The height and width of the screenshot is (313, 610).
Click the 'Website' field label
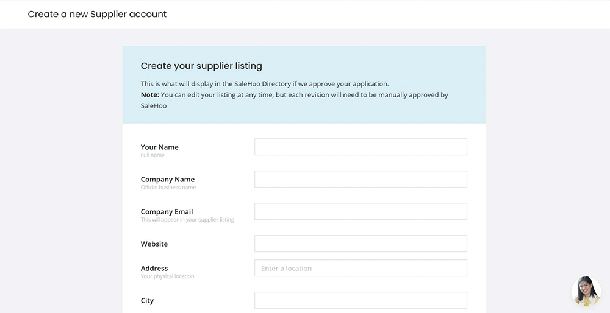(x=154, y=244)
